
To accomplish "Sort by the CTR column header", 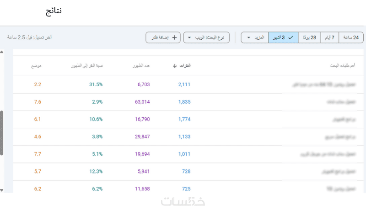I will click(x=86, y=66).
